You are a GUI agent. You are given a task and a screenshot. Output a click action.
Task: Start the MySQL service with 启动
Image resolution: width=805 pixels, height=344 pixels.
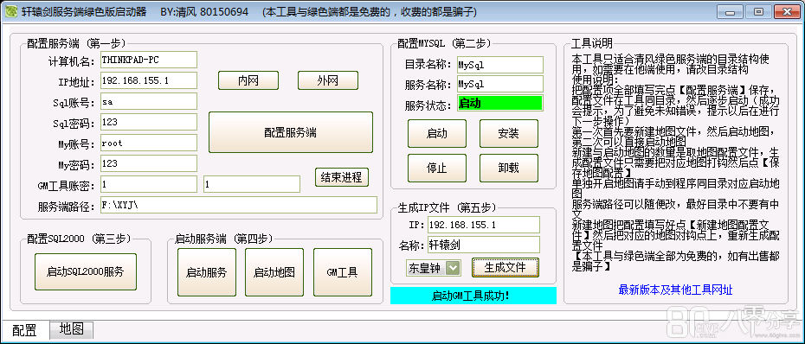pyautogui.click(x=437, y=133)
